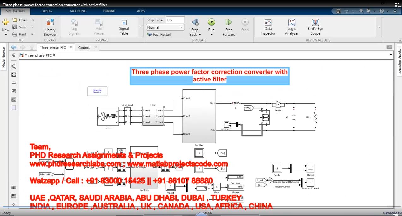This screenshot has height=216, width=402.
Task: Click the image palette icon
Action: (14, 99)
